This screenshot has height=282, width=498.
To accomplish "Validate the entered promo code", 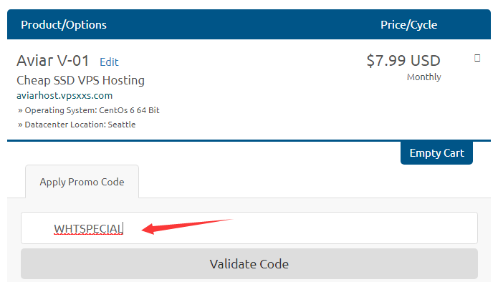I will (249, 264).
